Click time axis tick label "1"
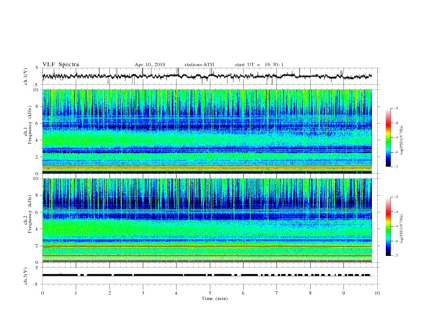425x329 pixels. point(76,293)
